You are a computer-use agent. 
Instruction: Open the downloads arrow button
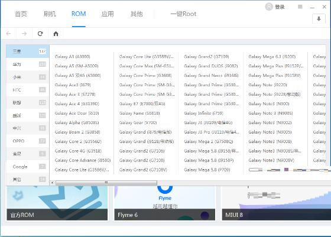pos(319,19)
